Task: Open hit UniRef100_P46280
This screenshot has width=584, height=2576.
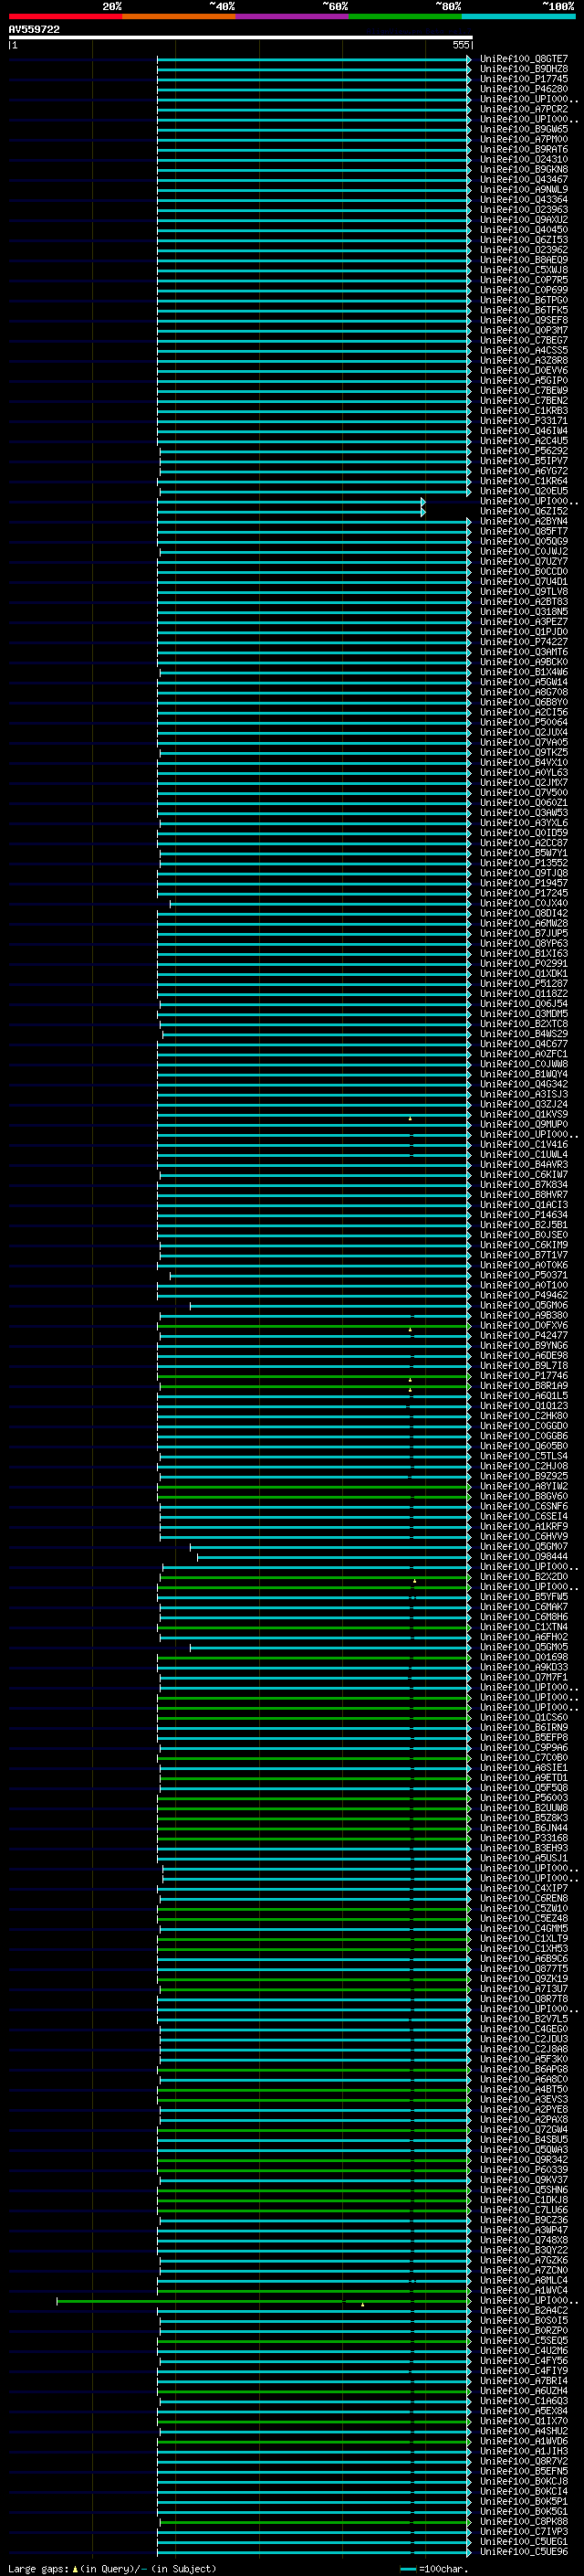Action: (x=523, y=89)
